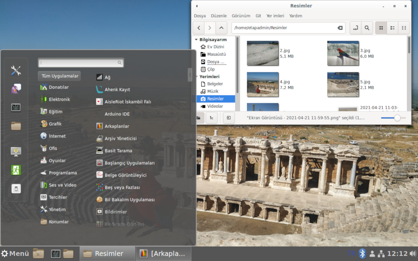Launch the Pidgin messaging app icon
418x261 pixels.
coord(16,89)
